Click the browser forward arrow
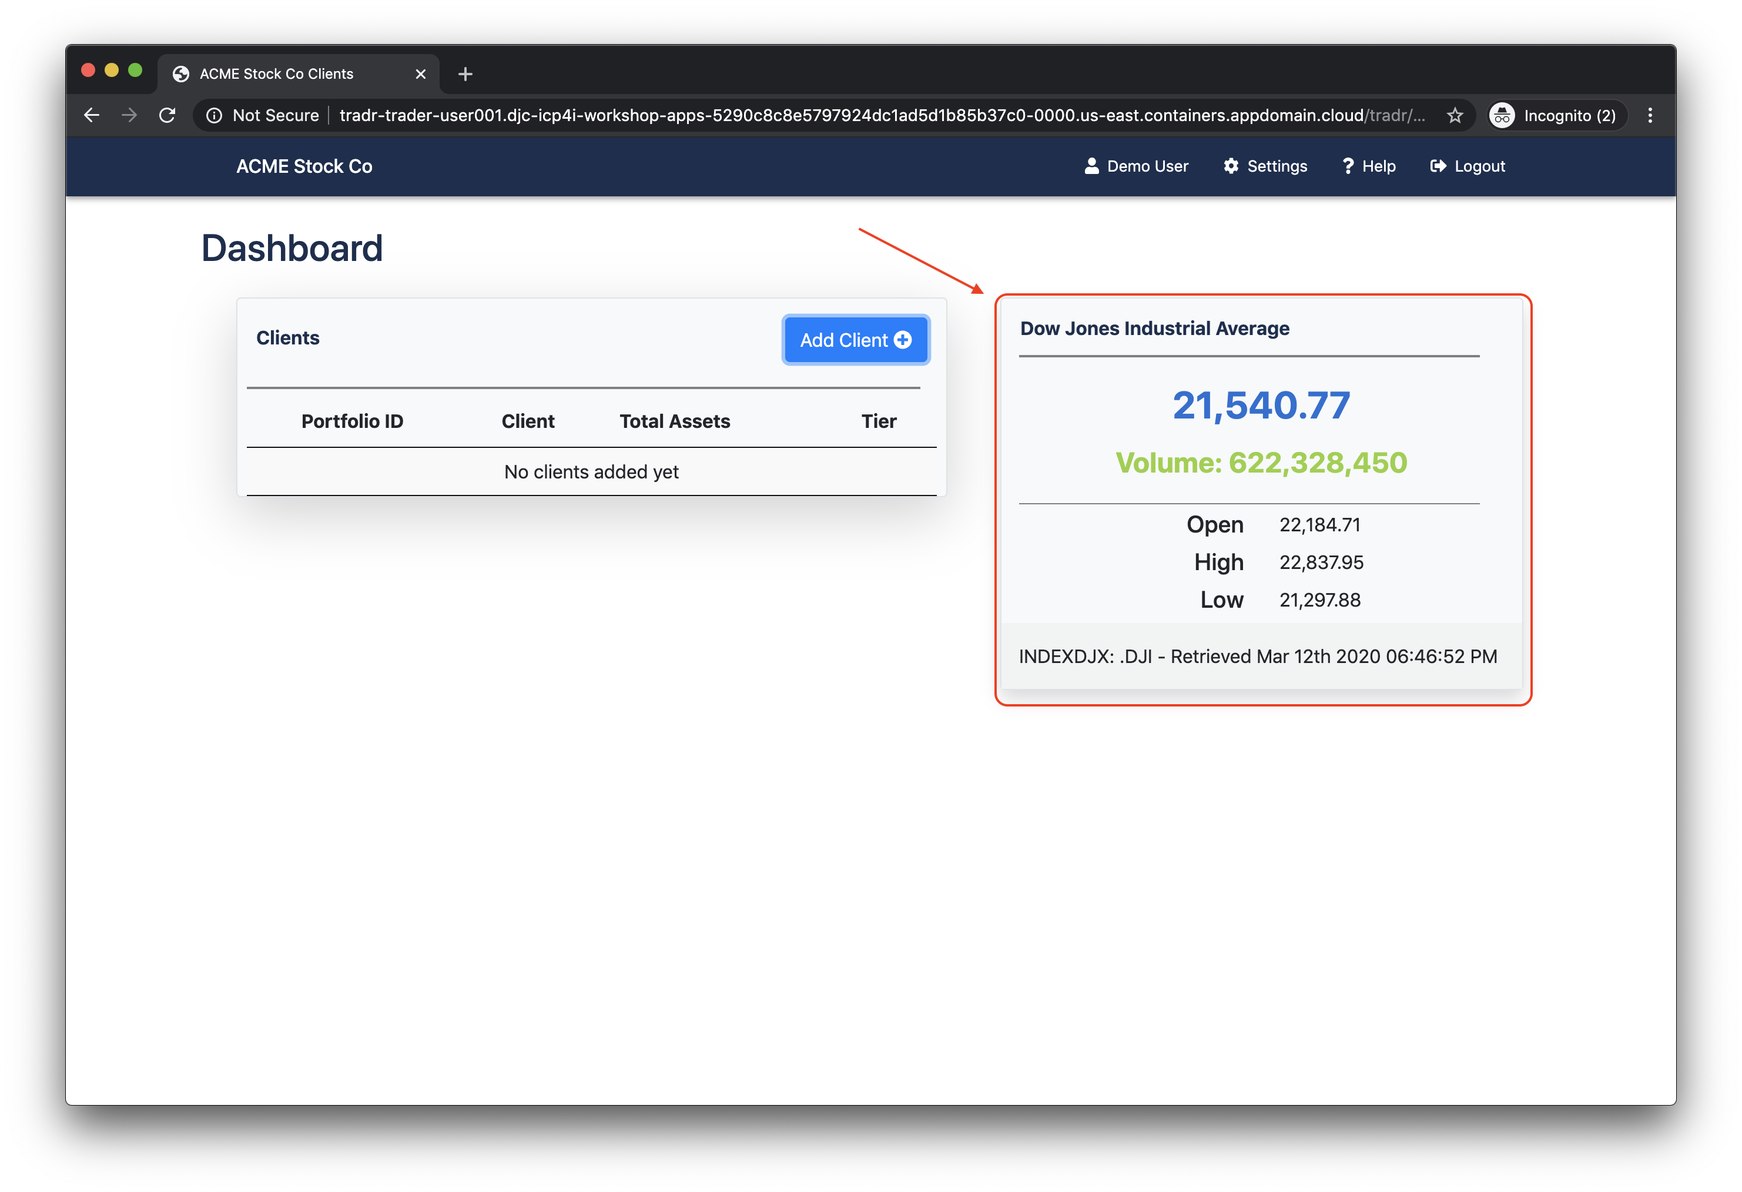1742x1192 pixels. (130, 115)
